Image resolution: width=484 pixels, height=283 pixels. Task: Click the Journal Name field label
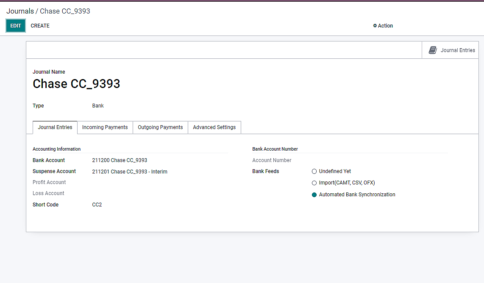pos(49,72)
